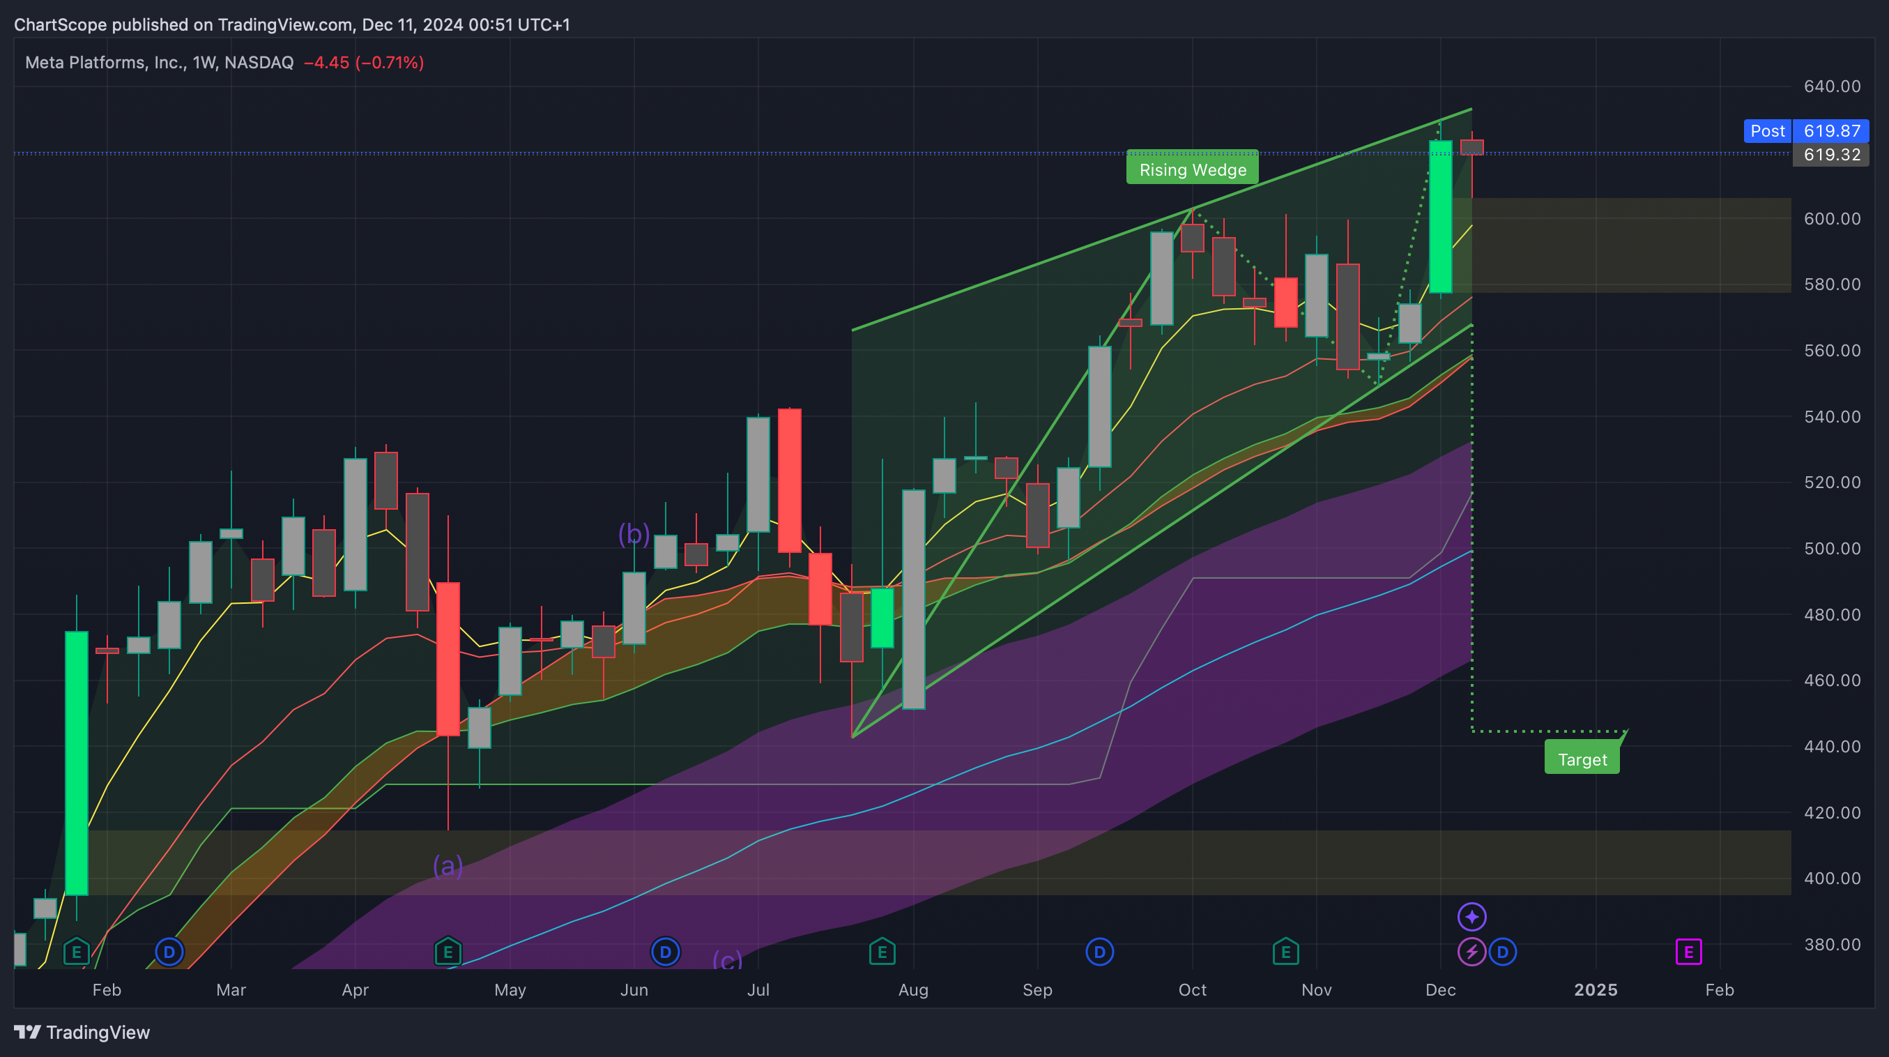
Task: Click the blue Post price tag 619.87
Action: pos(1805,130)
